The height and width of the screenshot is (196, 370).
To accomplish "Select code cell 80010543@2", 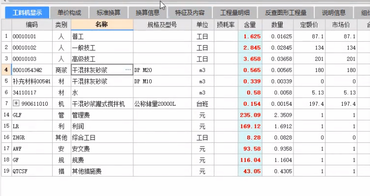I will pyautogui.click(x=32, y=70).
